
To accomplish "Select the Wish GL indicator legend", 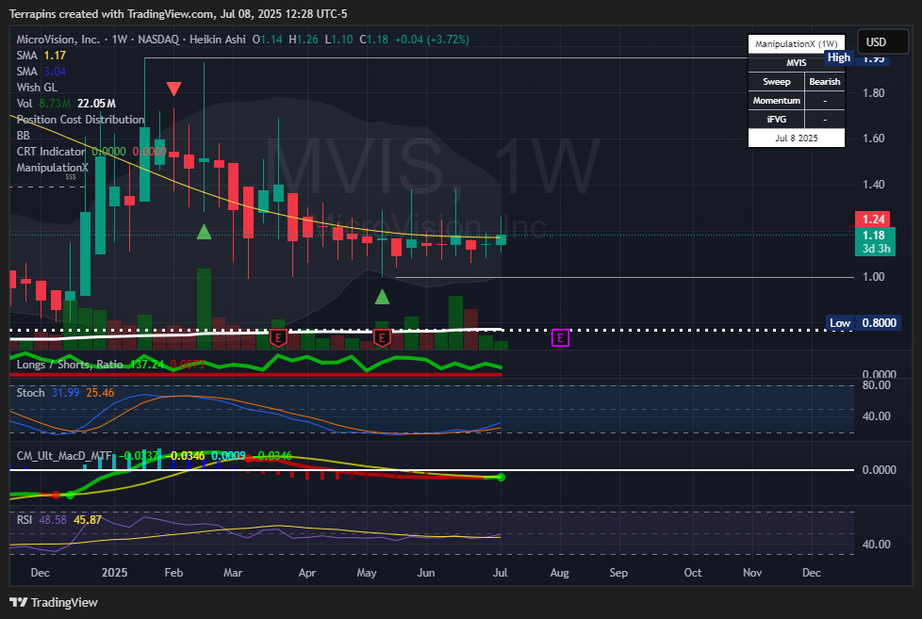I will pyautogui.click(x=37, y=87).
